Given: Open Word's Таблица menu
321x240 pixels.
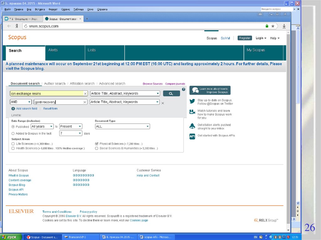Looking at the screenshot, I should (x=78, y=9).
